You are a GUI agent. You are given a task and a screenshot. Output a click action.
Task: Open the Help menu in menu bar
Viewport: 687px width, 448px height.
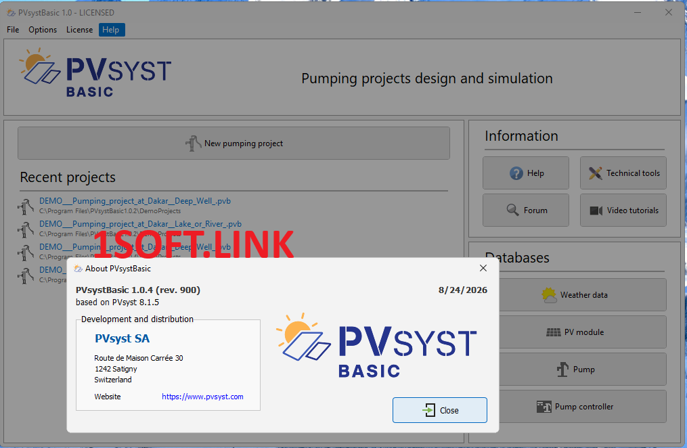tap(111, 30)
